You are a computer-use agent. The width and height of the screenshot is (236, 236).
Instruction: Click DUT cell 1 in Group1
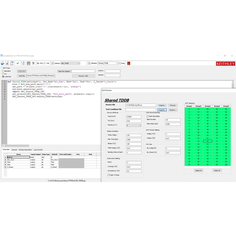click(189, 109)
